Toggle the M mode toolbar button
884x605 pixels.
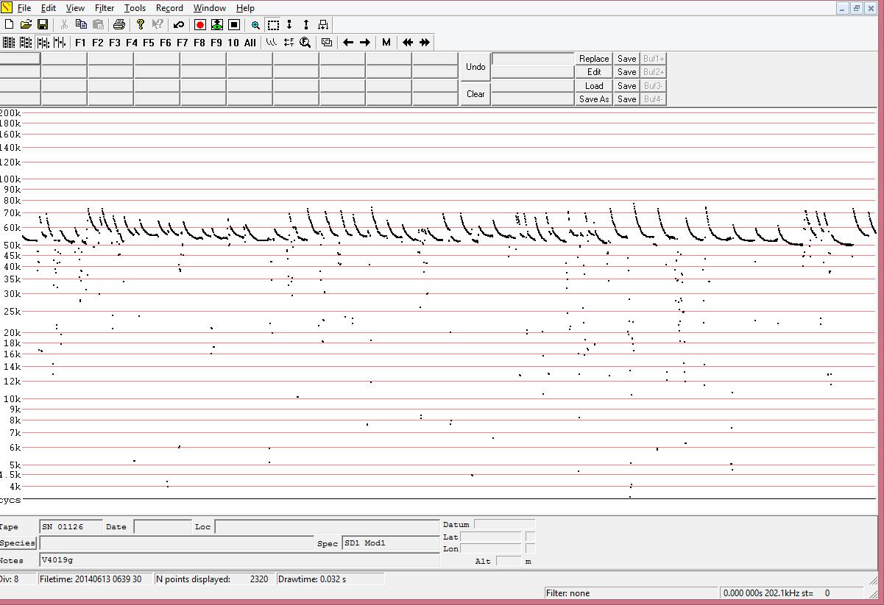coord(386,42)
